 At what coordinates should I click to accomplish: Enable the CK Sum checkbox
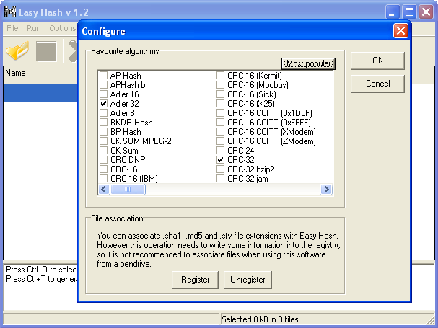104,150
